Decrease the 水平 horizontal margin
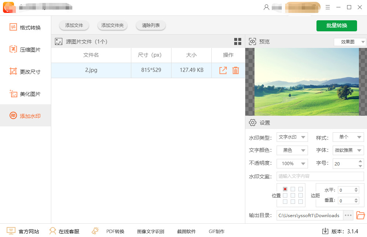This screenshot has width=367, height=237. pyautogui.click(x=356, y=191)
